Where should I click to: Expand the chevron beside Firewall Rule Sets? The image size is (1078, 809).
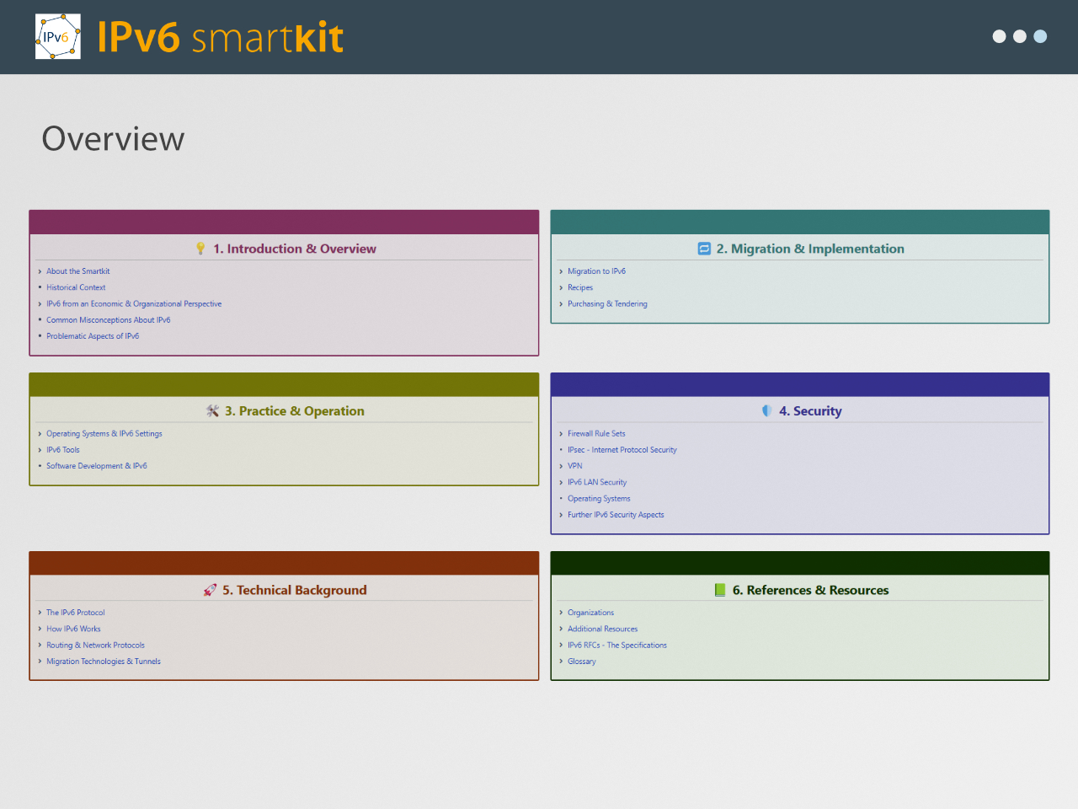(x=561, y=434)
